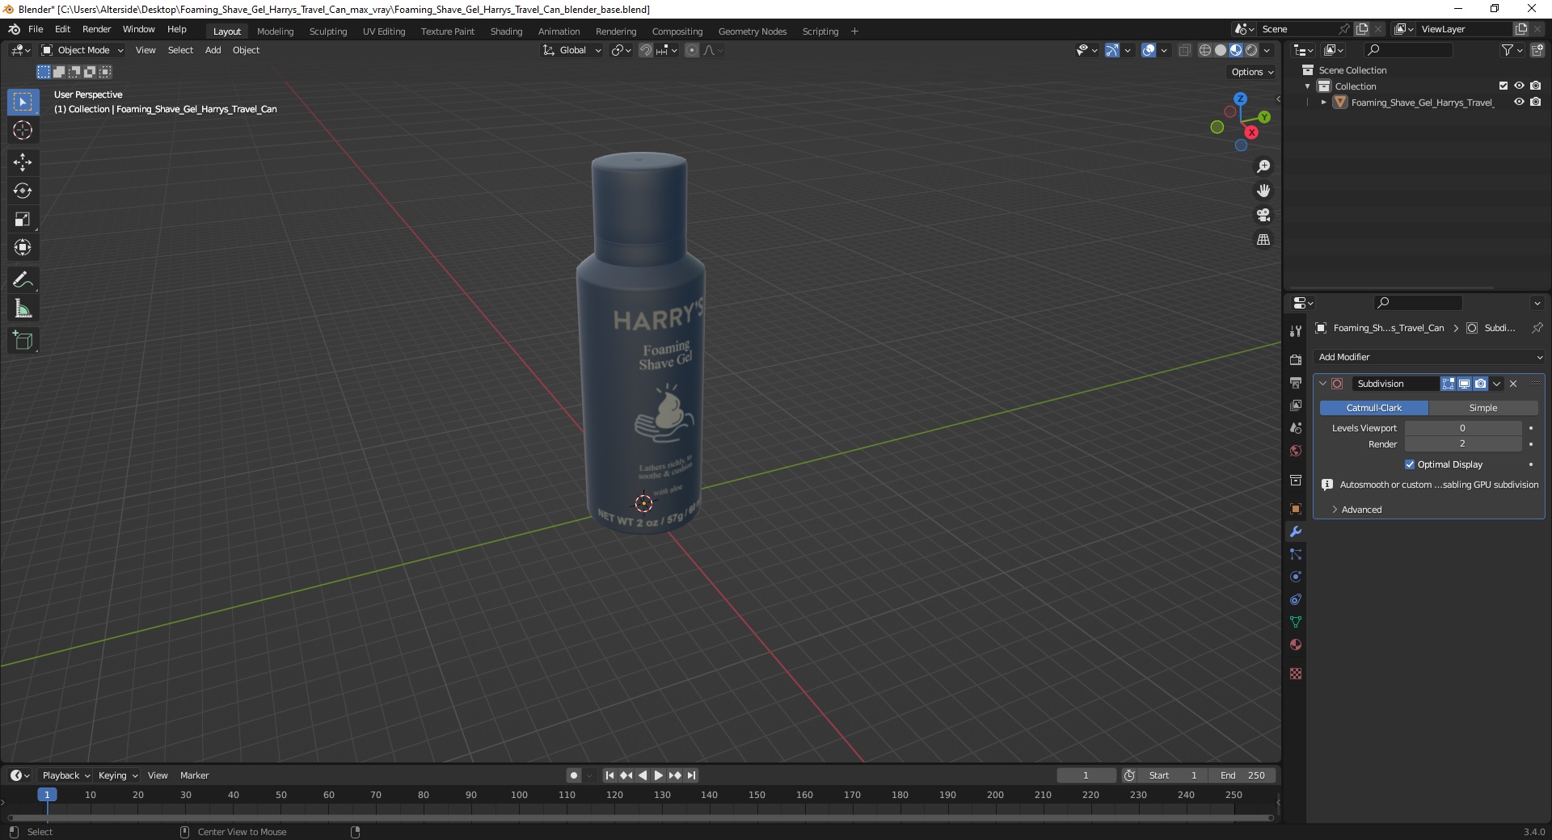Choose the Move tool

coord(23,162)
